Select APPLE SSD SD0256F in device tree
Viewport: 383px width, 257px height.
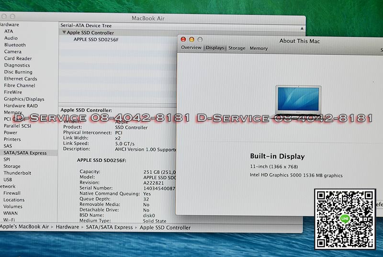coord(96,40)
